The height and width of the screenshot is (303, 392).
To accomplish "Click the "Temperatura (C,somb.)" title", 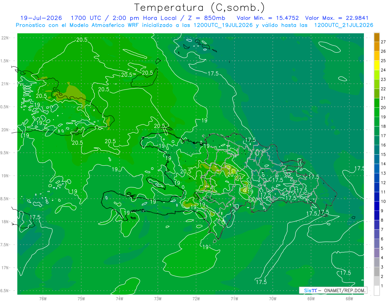I will (200, 8).
